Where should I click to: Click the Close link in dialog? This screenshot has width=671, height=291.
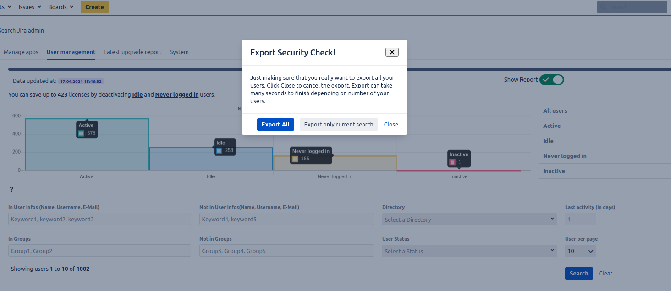[x=391, y=124]
